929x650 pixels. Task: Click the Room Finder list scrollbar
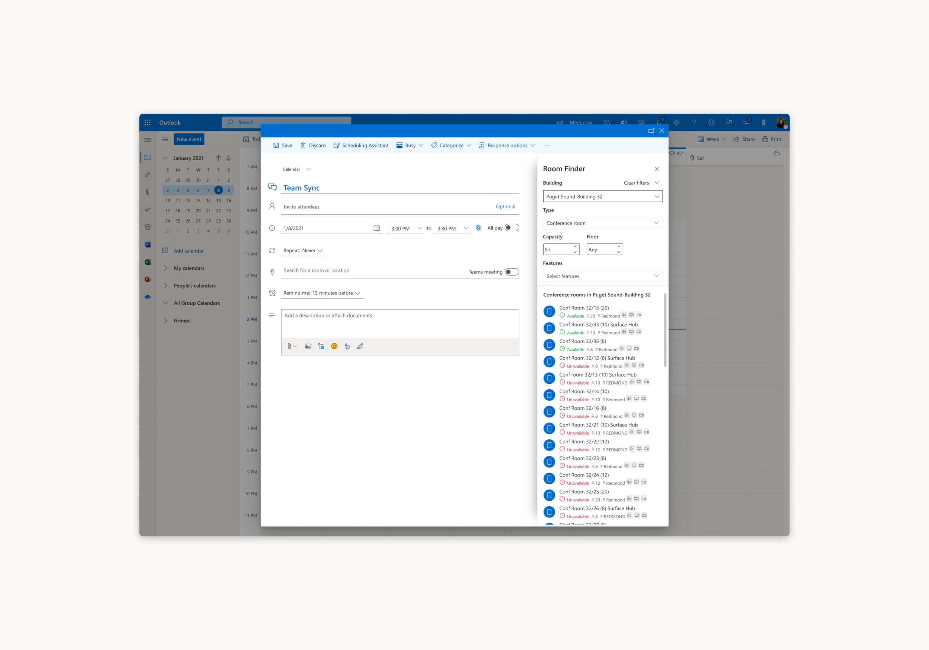[x=665, y=331]
